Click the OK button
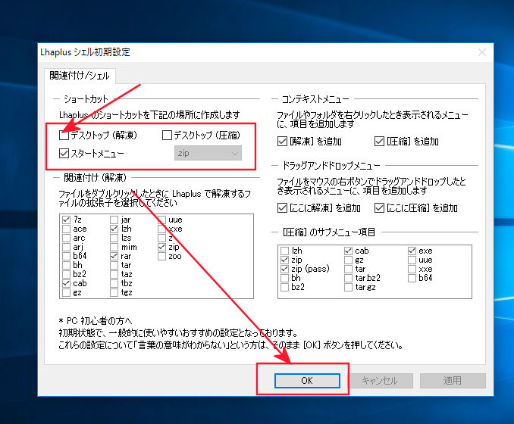 click(307, 380)
